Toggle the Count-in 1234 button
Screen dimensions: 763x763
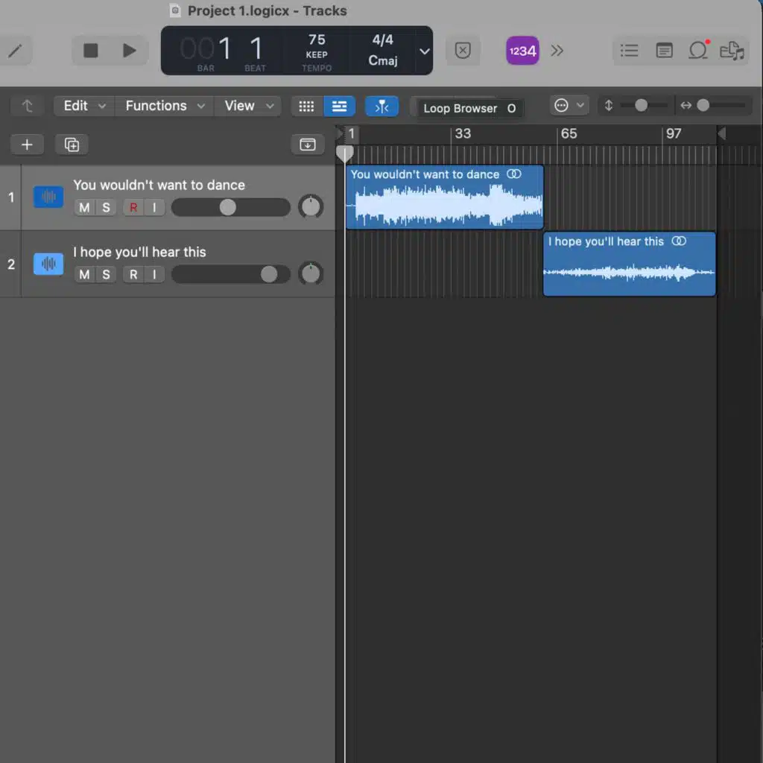[x=522, y=51]
